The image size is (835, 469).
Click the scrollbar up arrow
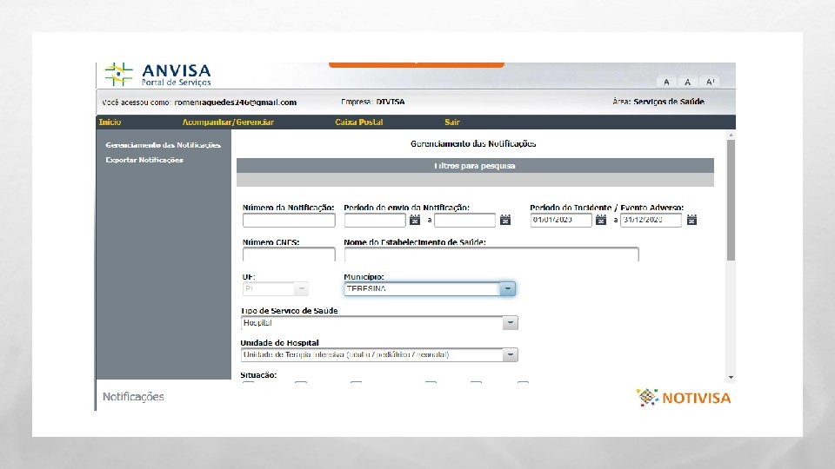point(731,135)
